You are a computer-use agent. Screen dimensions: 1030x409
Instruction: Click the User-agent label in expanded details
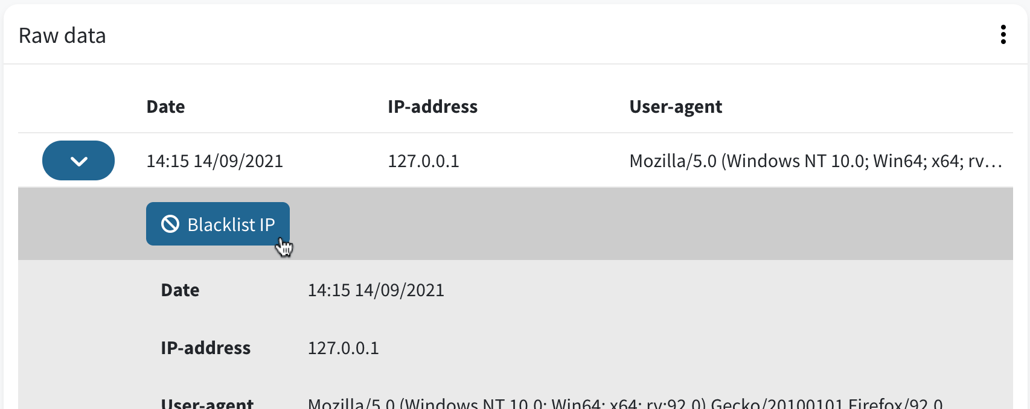point(207,403)
